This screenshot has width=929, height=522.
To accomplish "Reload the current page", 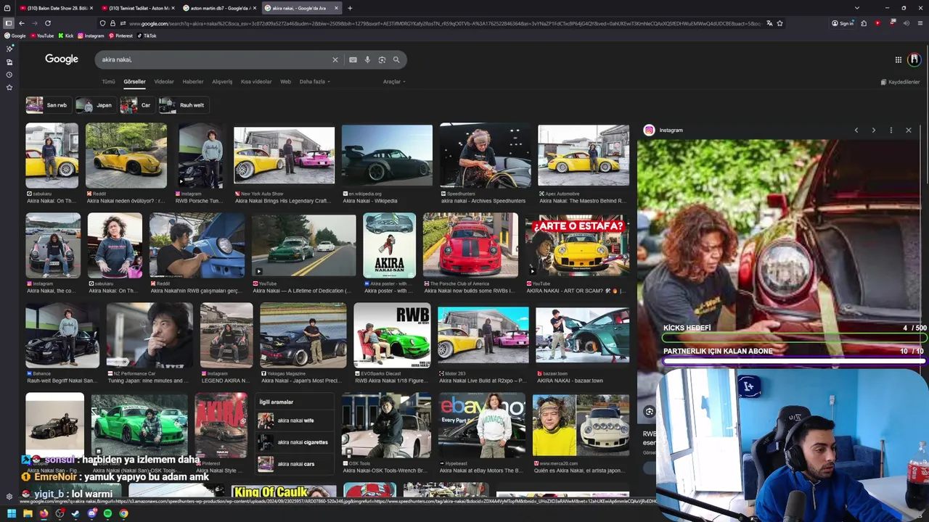I will pos(48,23).
